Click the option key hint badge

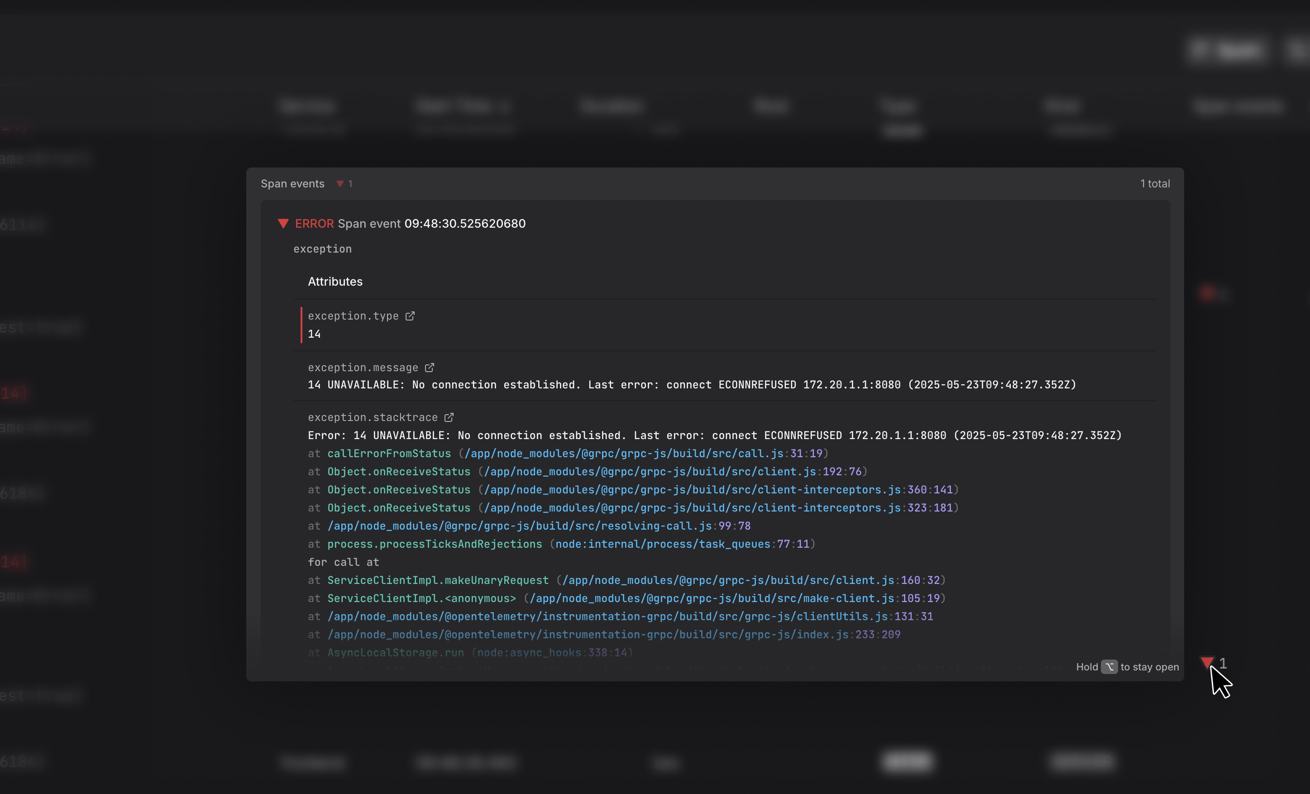click(x=1109, y=667)
